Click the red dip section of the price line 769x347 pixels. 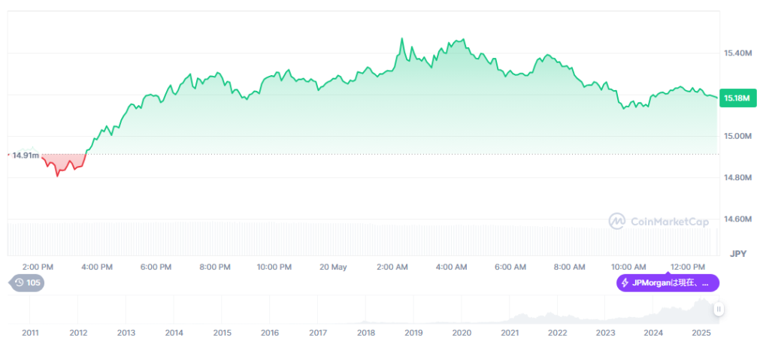click(59, 168)
